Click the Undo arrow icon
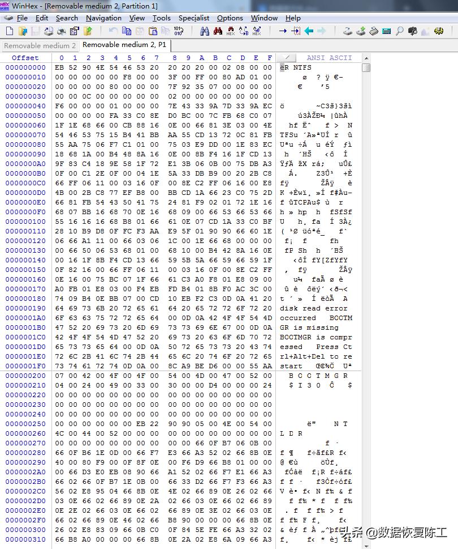458x549 pixels. click(x=113, y=31)
